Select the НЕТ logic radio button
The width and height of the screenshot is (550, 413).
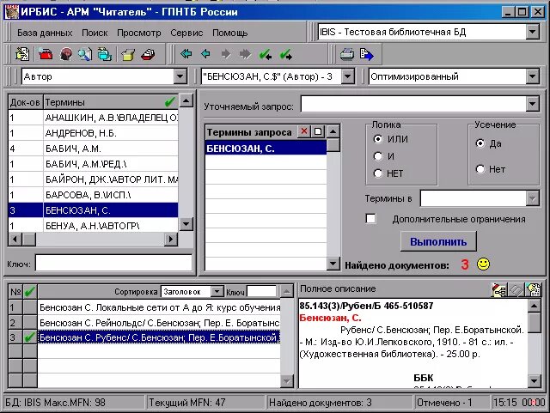coord(378,173)
